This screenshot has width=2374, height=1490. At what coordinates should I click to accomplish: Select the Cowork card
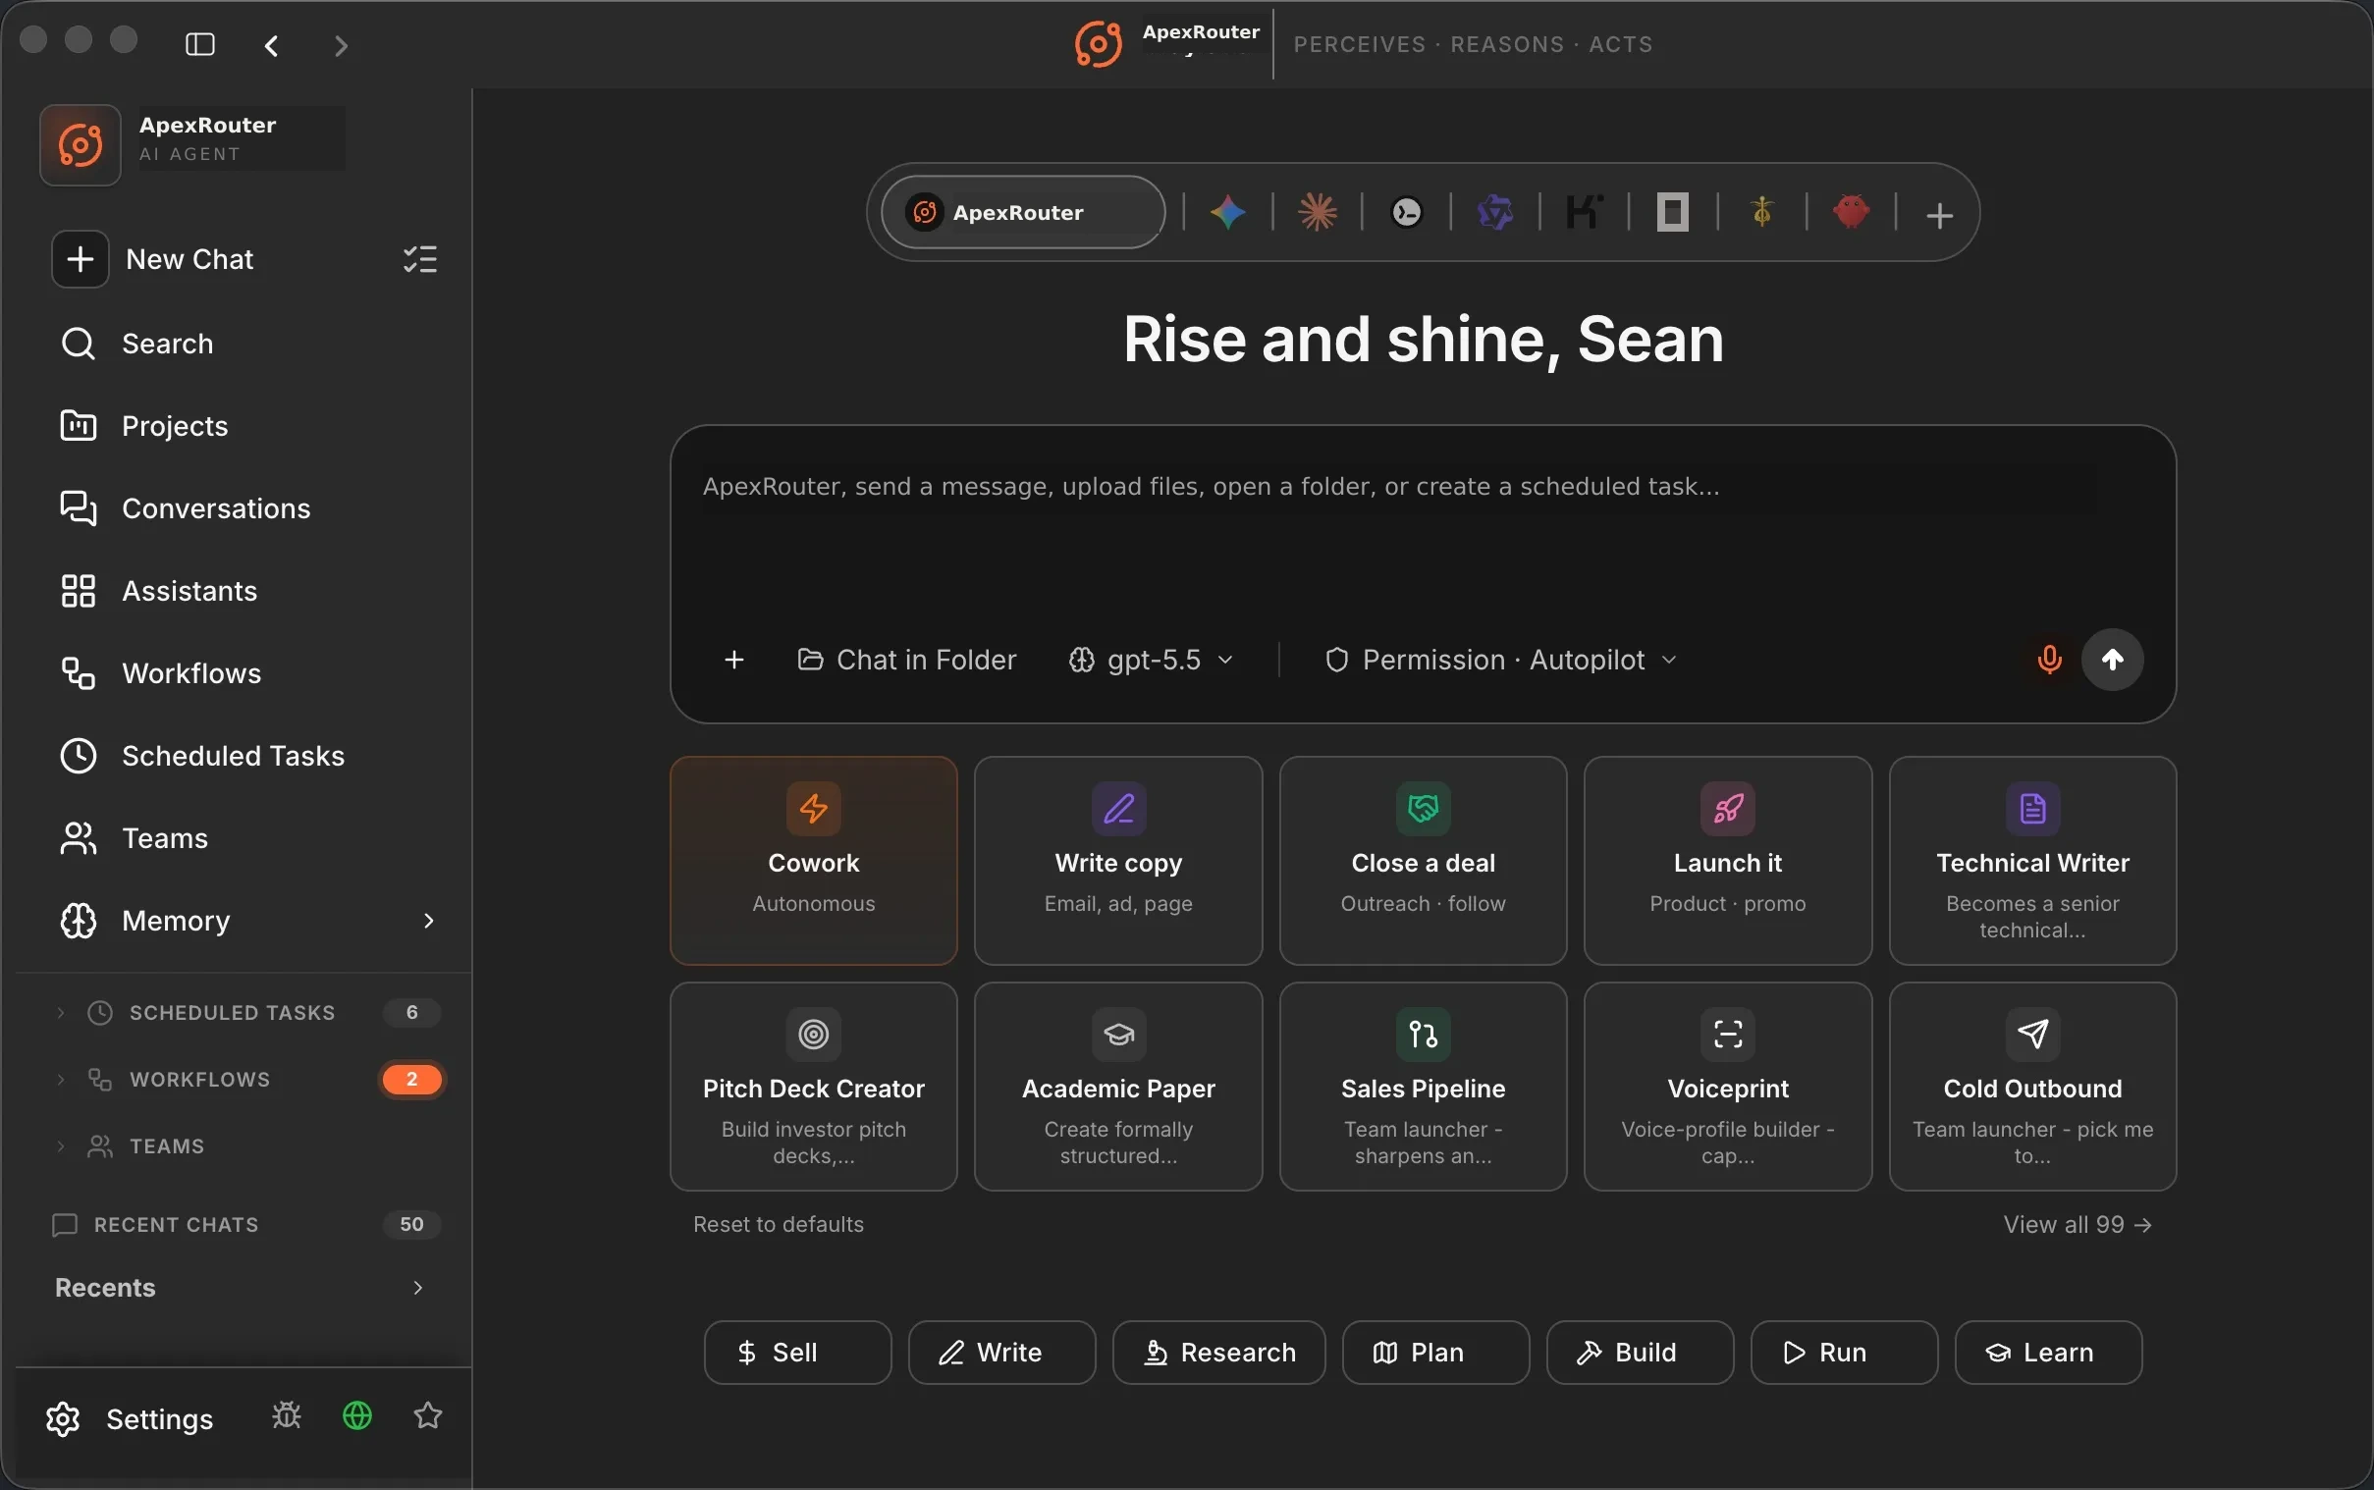click(813, 860)
